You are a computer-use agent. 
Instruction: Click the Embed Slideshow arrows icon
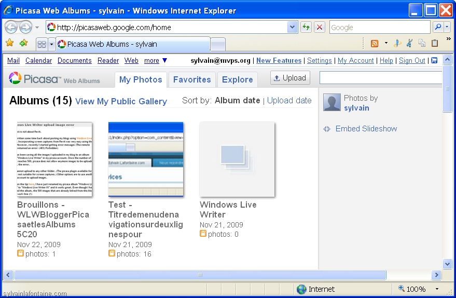pyautogui.click(x=327, y=129)
